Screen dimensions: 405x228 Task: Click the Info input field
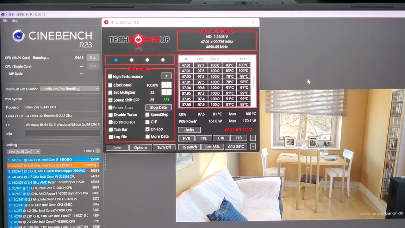click(62, 133)
